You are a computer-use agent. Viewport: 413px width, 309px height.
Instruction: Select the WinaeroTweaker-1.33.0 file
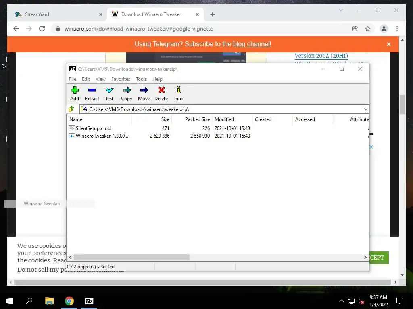click(102, 136)
